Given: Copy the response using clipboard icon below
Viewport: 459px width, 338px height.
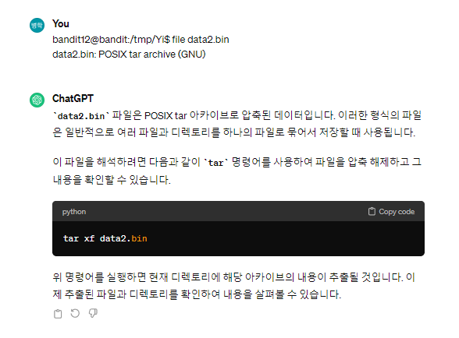Looking at the screenshot, I should (58, 314).
